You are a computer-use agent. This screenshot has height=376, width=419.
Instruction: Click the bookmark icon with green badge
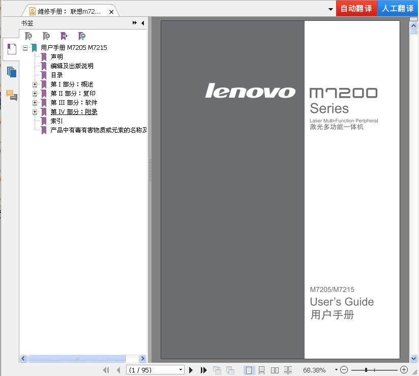[82, 36]
